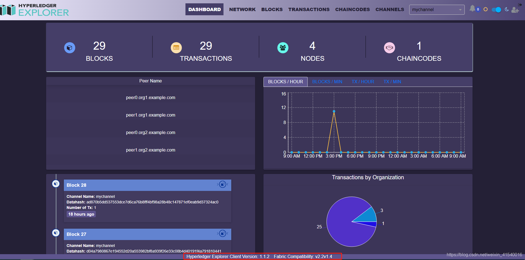Click the timeline cube icon beside Block 27

(56, 233)
